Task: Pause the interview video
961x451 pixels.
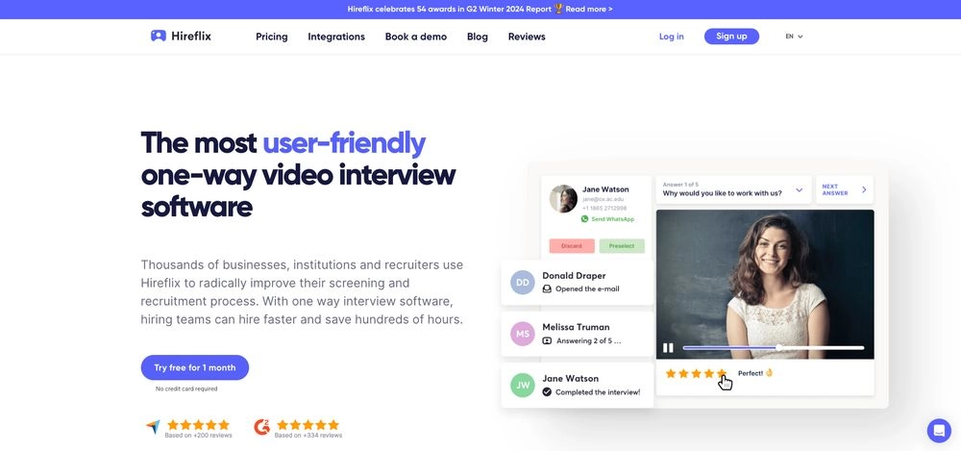Action: pos(668,348)
